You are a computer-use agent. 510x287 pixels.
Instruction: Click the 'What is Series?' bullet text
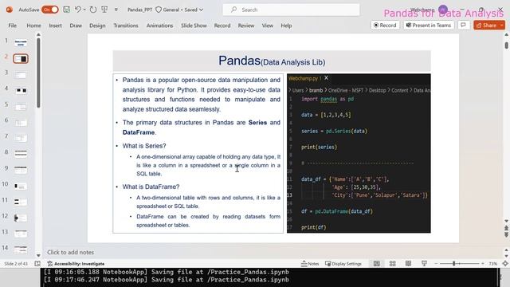tap(144, 146)
